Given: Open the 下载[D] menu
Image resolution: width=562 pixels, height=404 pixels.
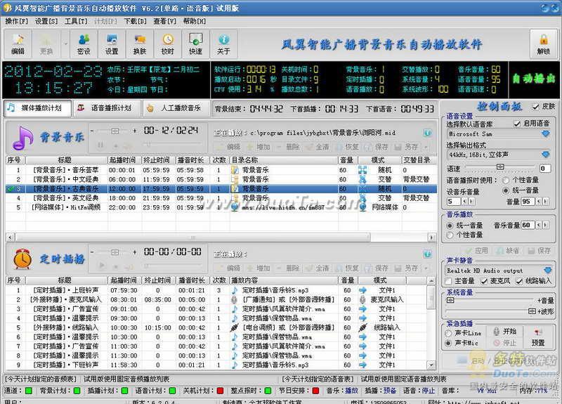Looking at the screenshot, I should coord(135,21).
